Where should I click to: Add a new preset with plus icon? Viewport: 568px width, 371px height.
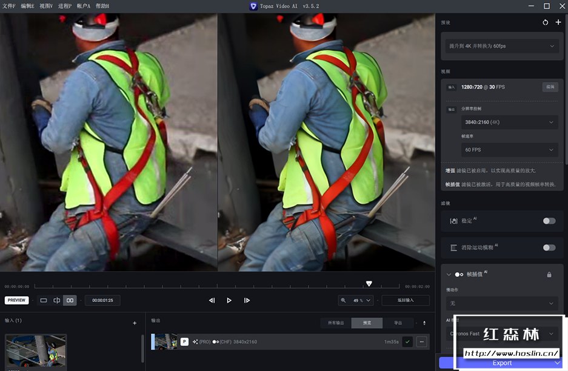tap(558, 22)
